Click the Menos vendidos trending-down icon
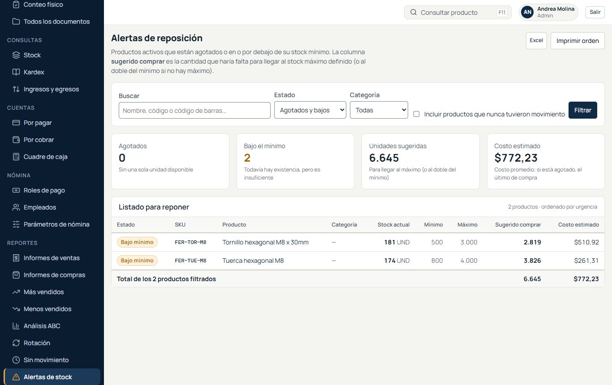 pyautogui.click(x=16, y=309)
